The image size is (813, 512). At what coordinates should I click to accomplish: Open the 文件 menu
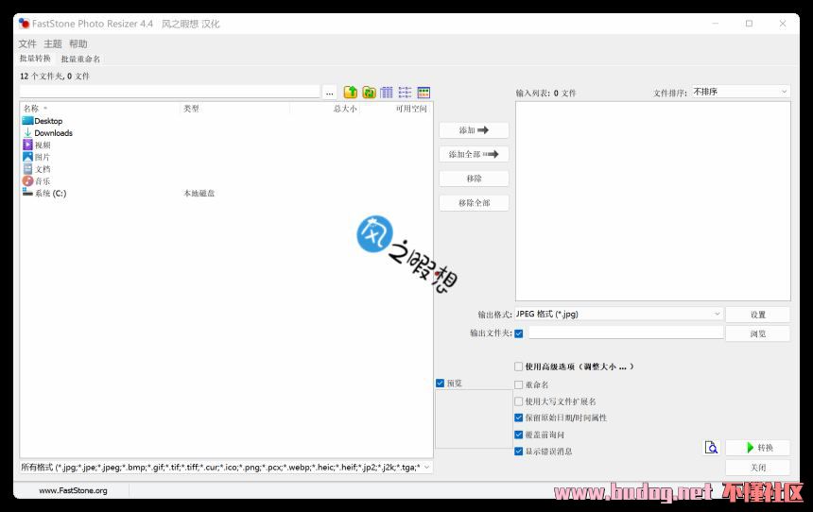pyautogui.click(x=27, y=44)
